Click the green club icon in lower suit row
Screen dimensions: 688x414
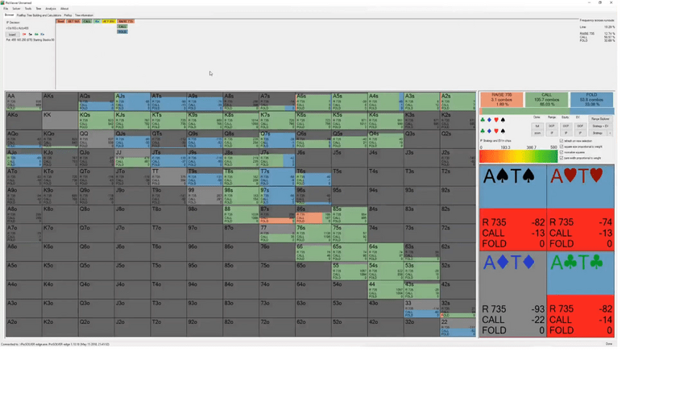tap(483, 130)
